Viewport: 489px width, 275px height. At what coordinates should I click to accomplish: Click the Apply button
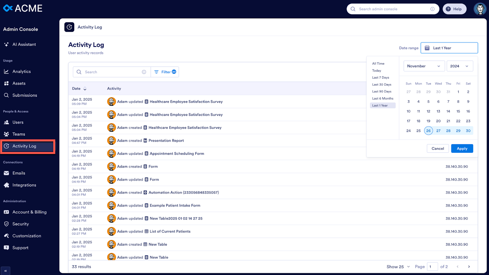[462, 148]
